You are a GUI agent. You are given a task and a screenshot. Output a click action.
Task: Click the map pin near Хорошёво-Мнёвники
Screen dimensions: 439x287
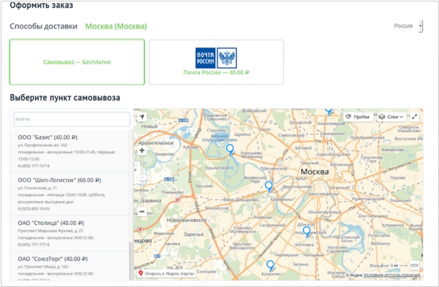(230, 150)
